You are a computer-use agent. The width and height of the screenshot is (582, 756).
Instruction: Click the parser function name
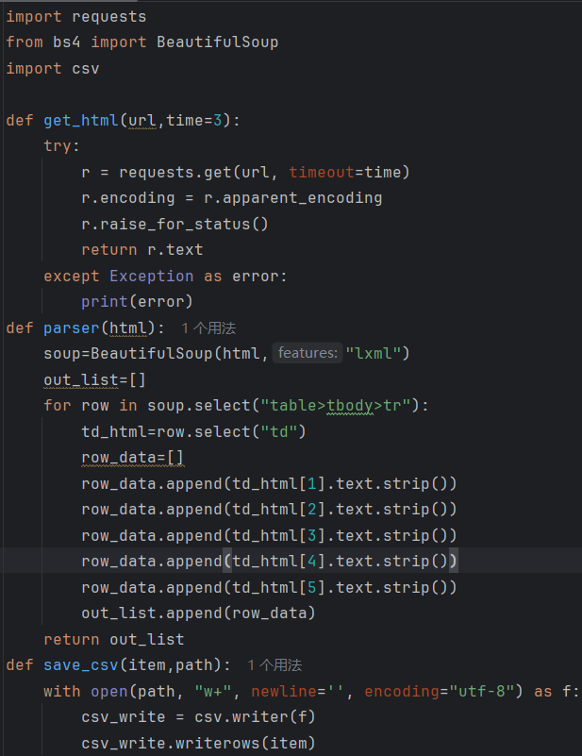[72, 328]
